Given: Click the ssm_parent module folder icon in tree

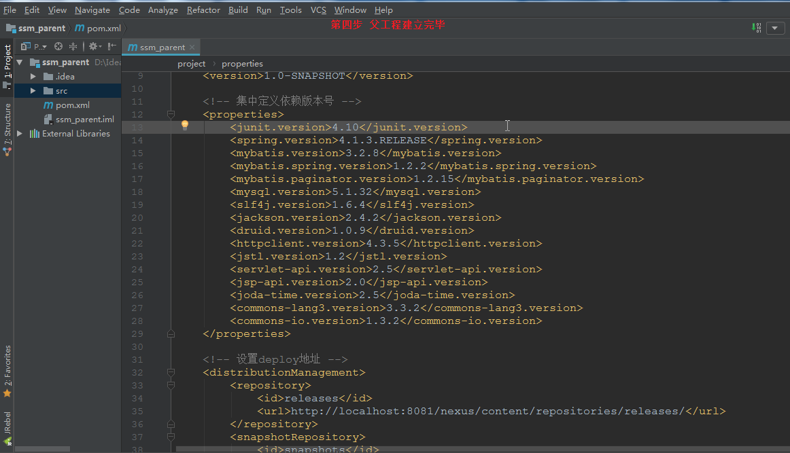Looking at the screenshot, I should point(35,62).
